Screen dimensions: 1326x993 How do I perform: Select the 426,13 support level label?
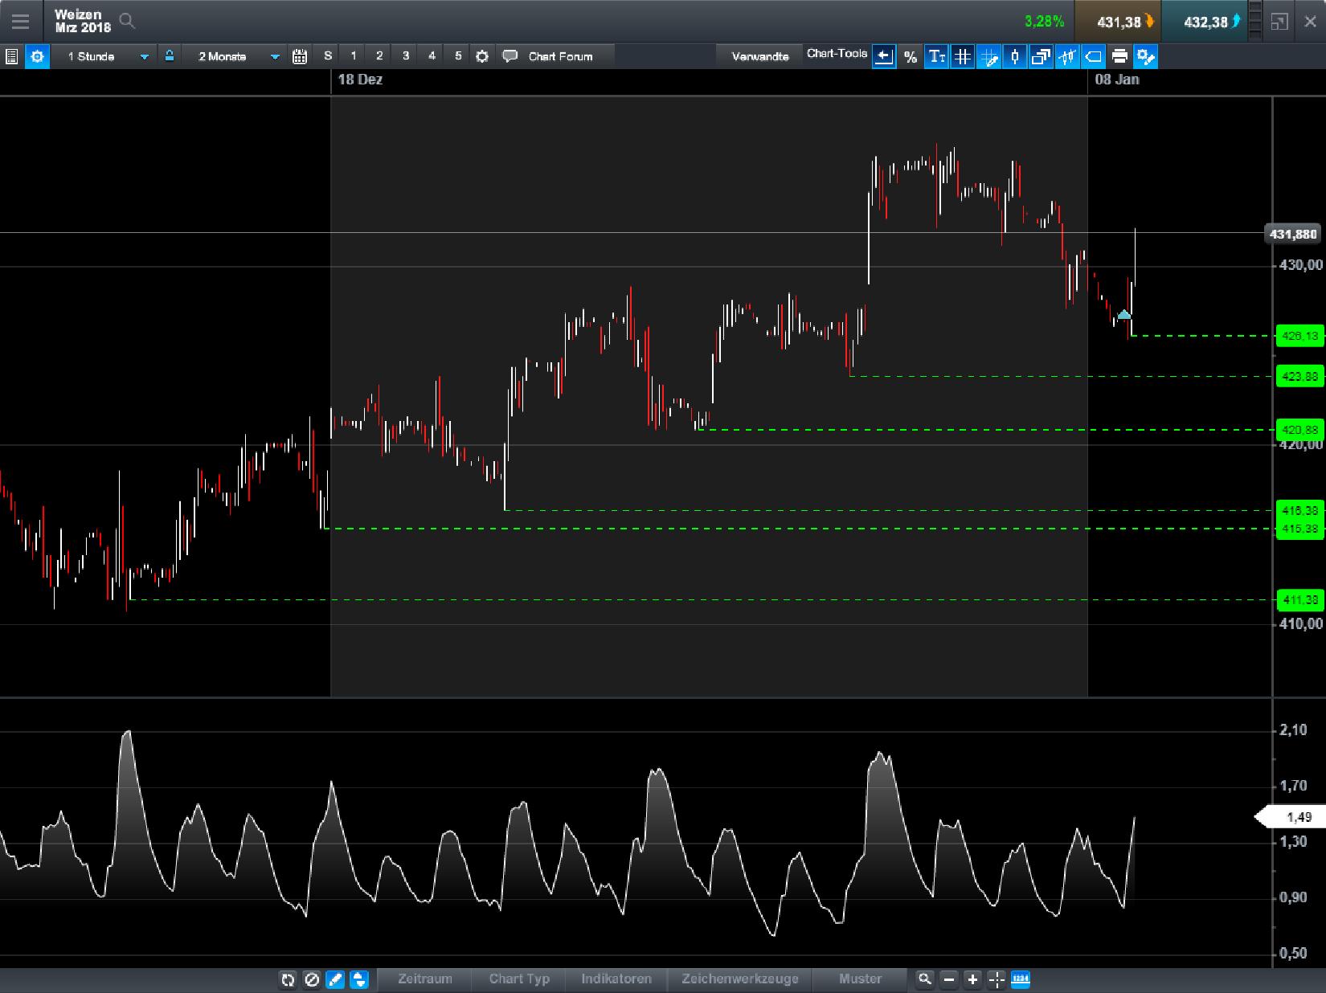pyautogui.click(x=1299, y=336)
